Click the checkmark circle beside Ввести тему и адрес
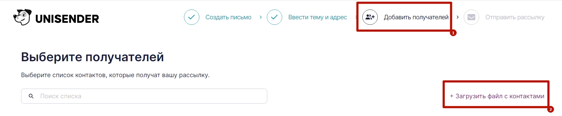The height and width of the screenshot is (116, 562). [275, 17]
